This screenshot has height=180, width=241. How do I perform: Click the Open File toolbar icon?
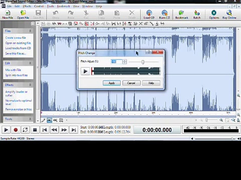pyautogui.click(x=23, y=14)
